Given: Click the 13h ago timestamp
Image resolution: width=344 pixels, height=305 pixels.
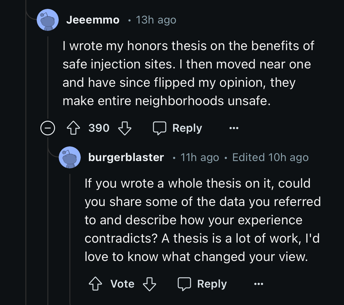Looking at the screenshot, I should point(156,20).
